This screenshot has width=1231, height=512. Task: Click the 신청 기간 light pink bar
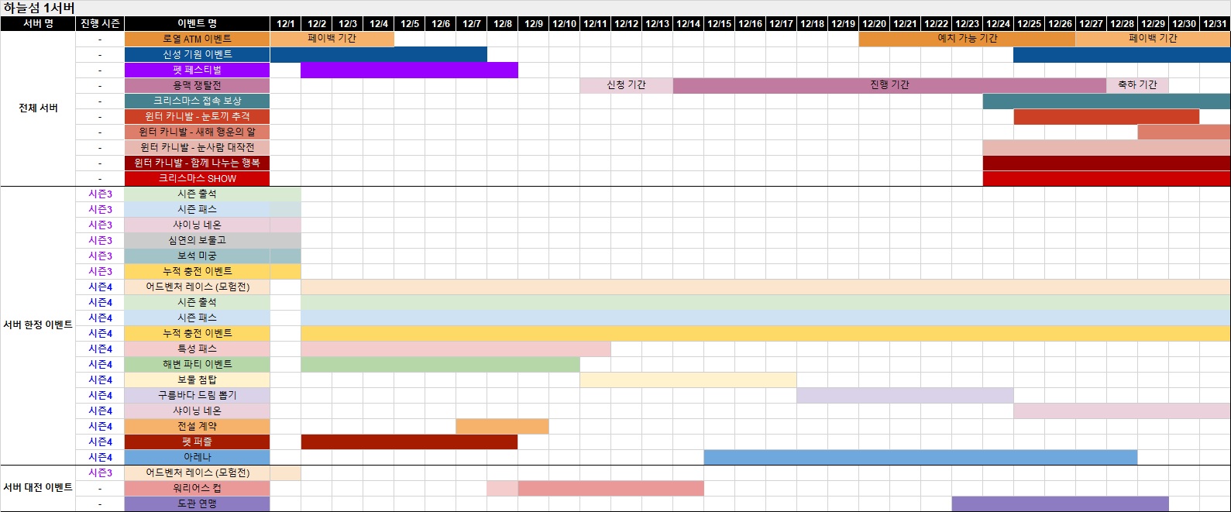[x=626, y=85]
